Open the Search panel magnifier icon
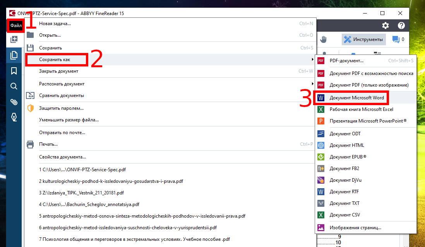Image resolution: width=425 pixels, height=247 pixels. click(14, 86)
